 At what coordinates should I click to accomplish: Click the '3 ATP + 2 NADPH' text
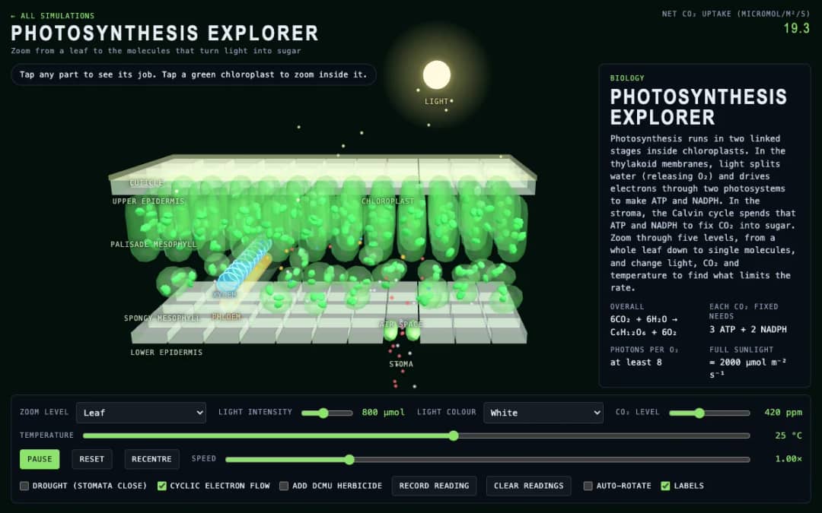[x=747, y=329]
